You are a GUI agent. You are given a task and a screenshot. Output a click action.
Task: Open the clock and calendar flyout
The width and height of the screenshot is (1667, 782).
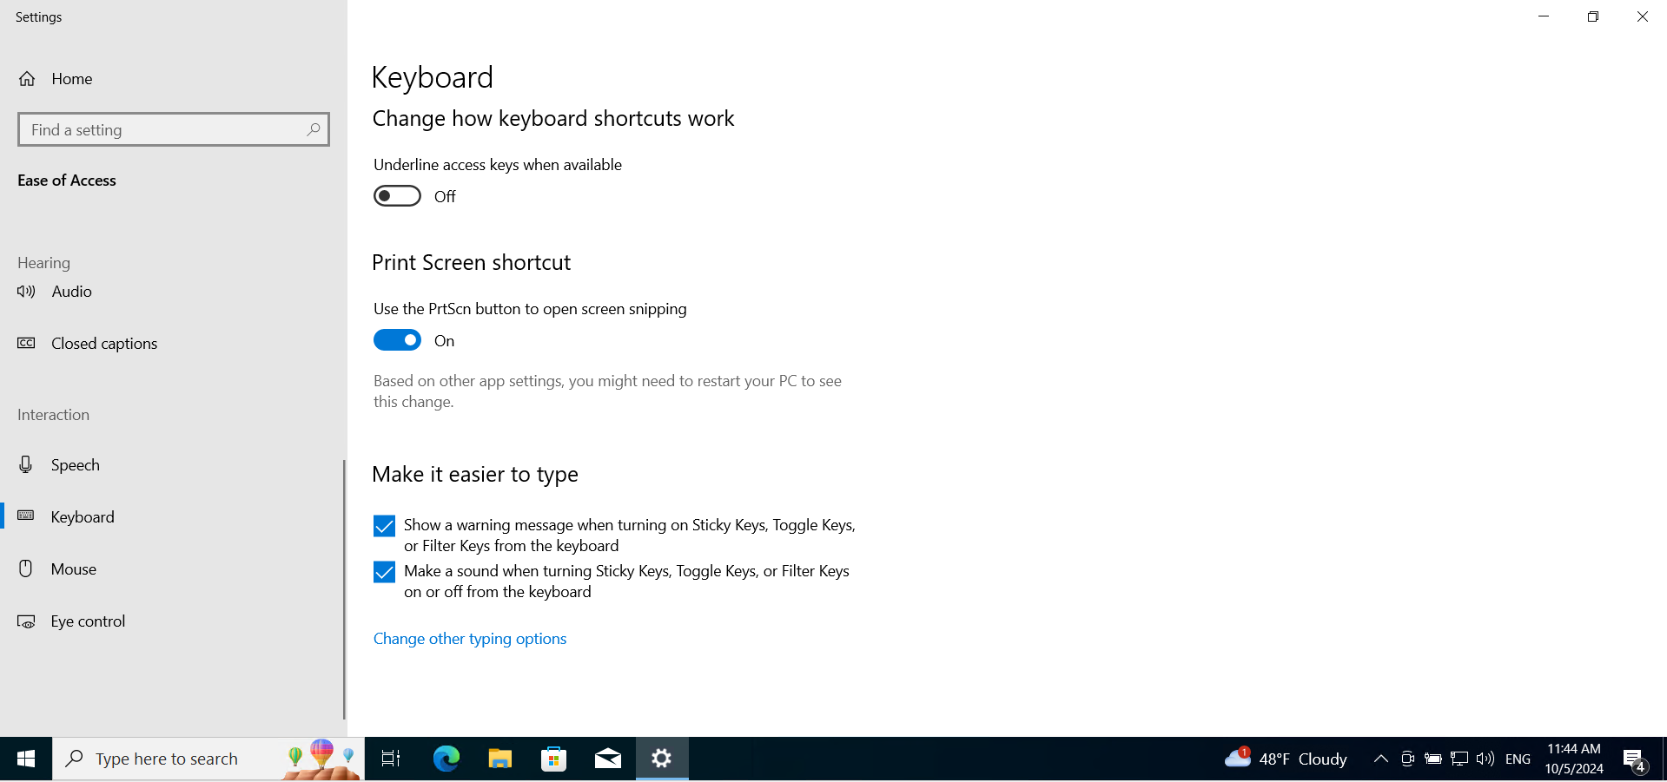pyautogui.click(x=1574, y=759)
